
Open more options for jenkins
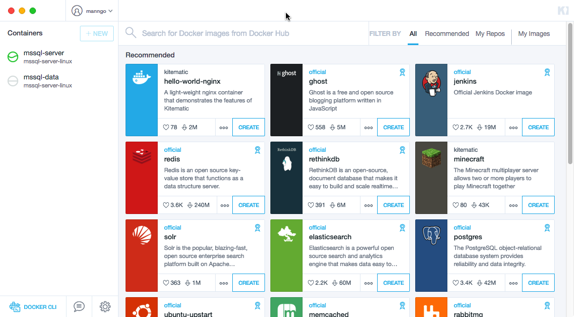point(513,128)
